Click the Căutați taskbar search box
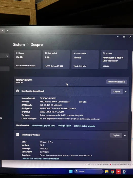Screen dimensions: 133x178 tap(89, 171)
